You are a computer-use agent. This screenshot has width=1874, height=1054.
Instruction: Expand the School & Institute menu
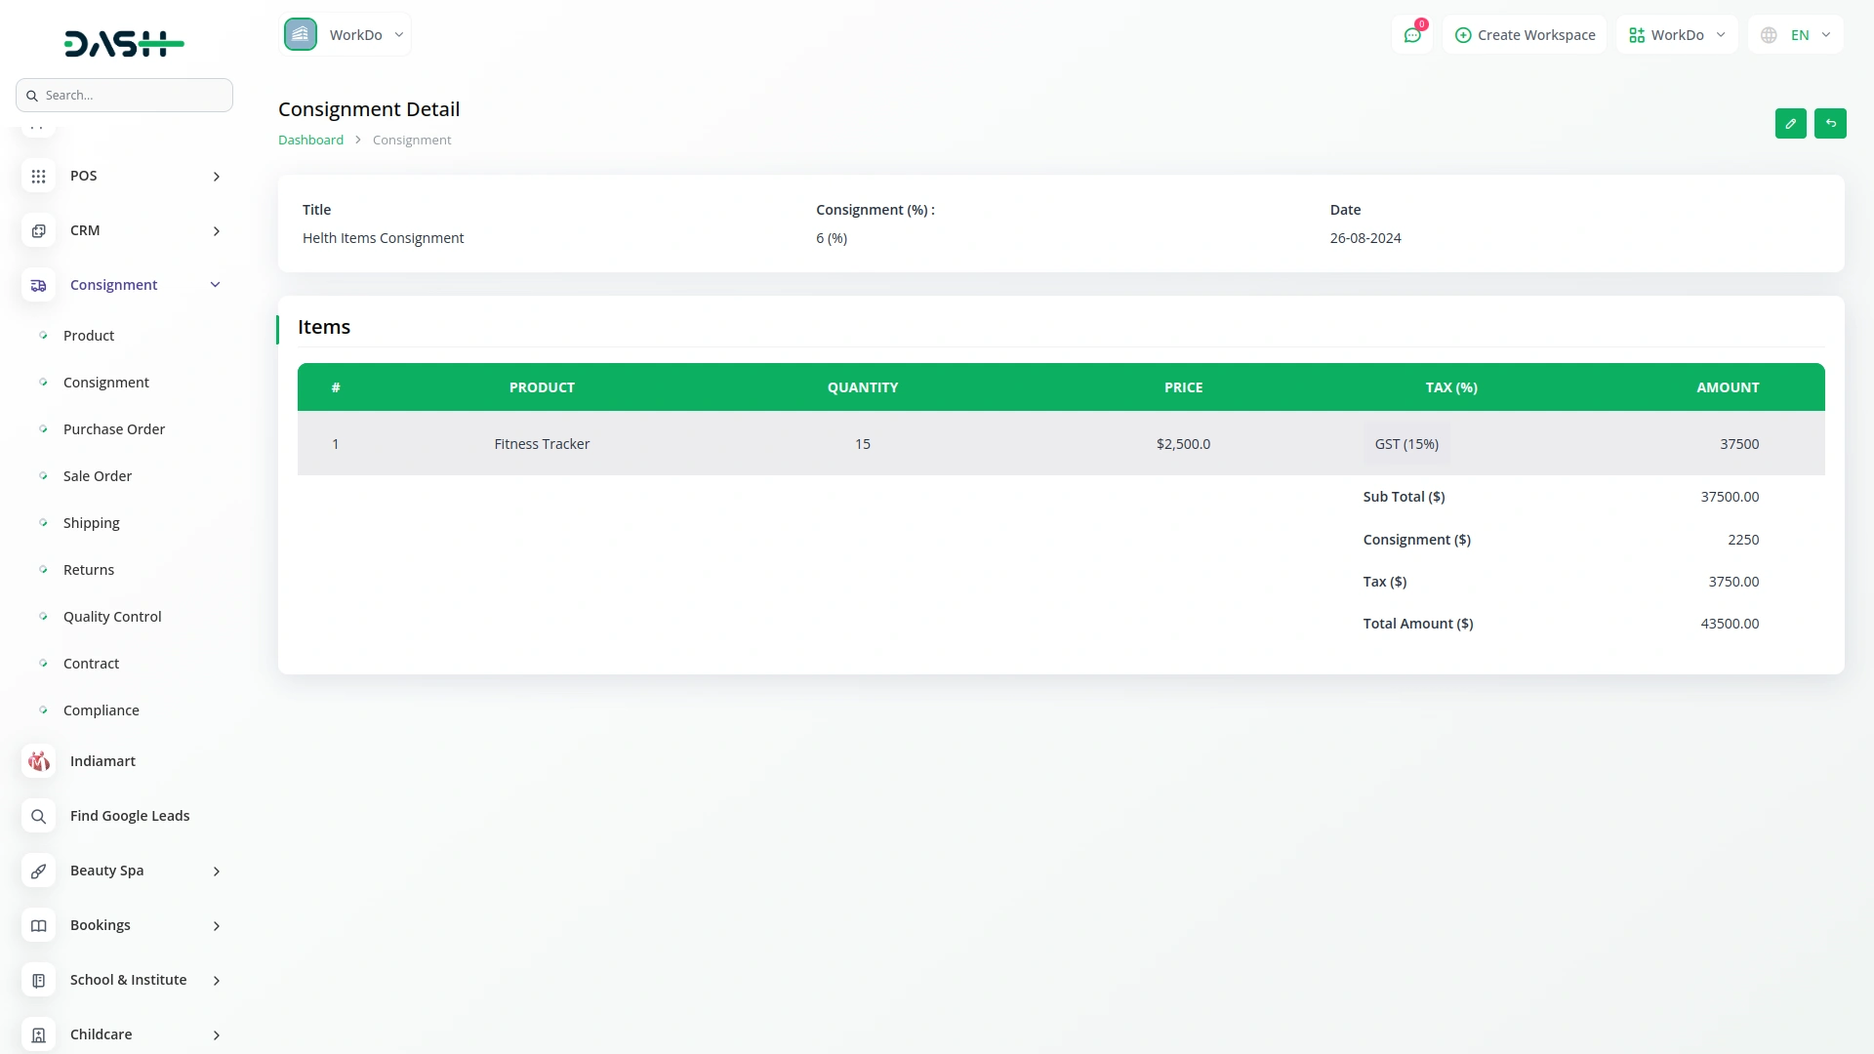[216, 980]
